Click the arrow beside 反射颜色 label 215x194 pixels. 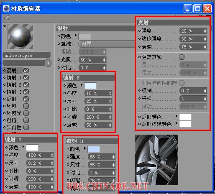[x=177, y=116]
